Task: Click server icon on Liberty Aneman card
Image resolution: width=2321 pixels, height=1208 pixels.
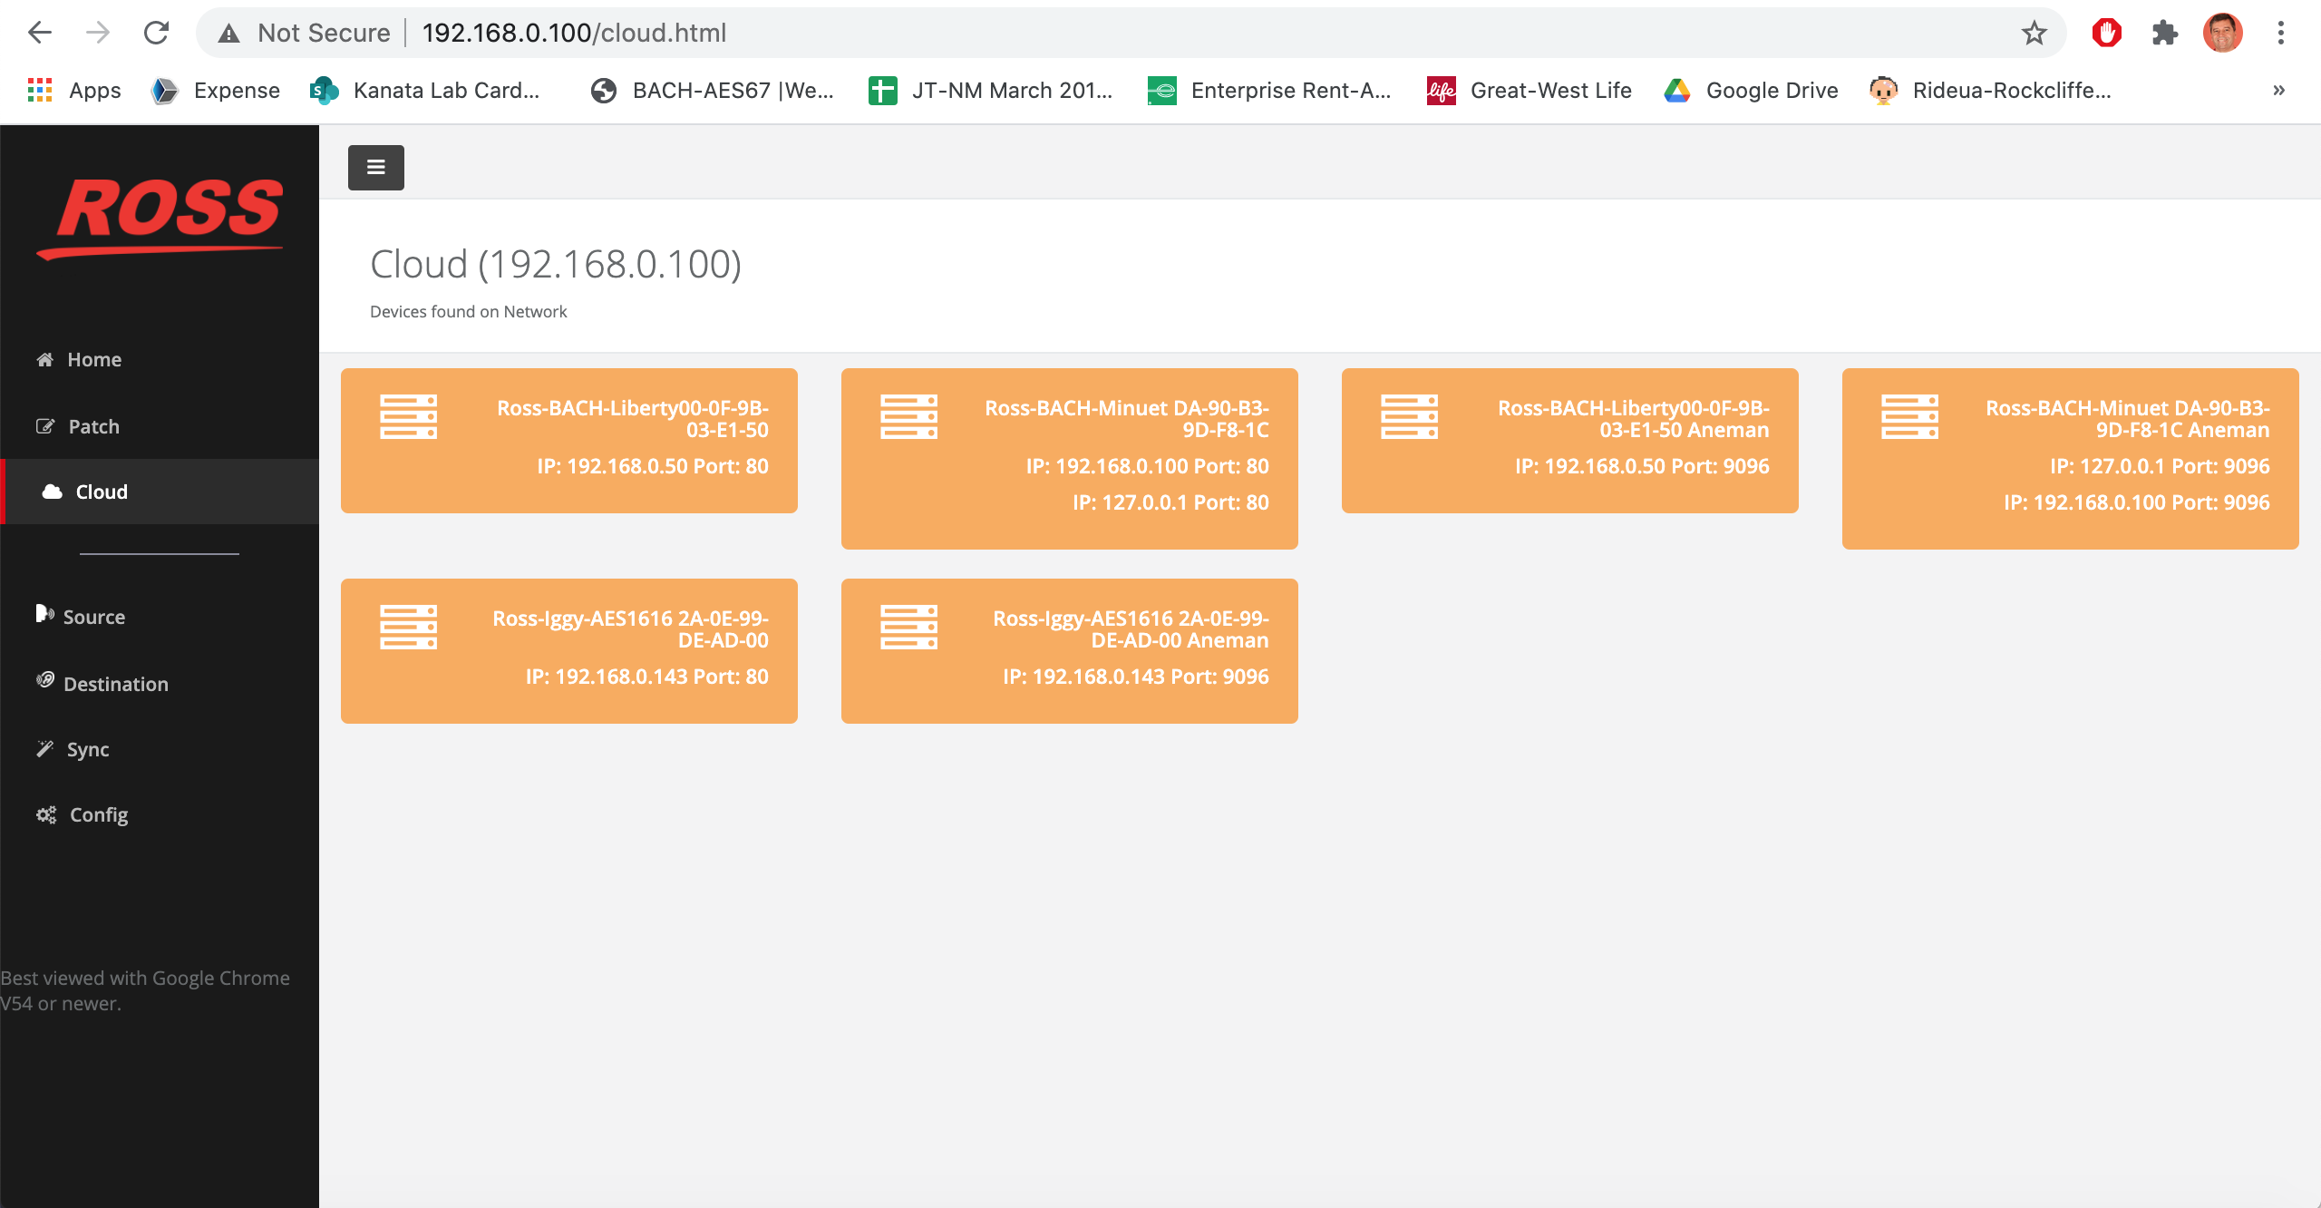Action: [x=1410, y=417]
